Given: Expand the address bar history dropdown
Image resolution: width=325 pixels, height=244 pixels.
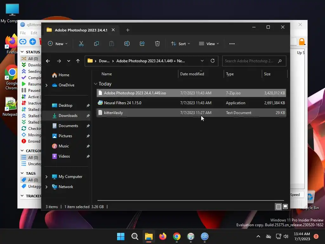Looking at the screenshot, I should [202, 61].
